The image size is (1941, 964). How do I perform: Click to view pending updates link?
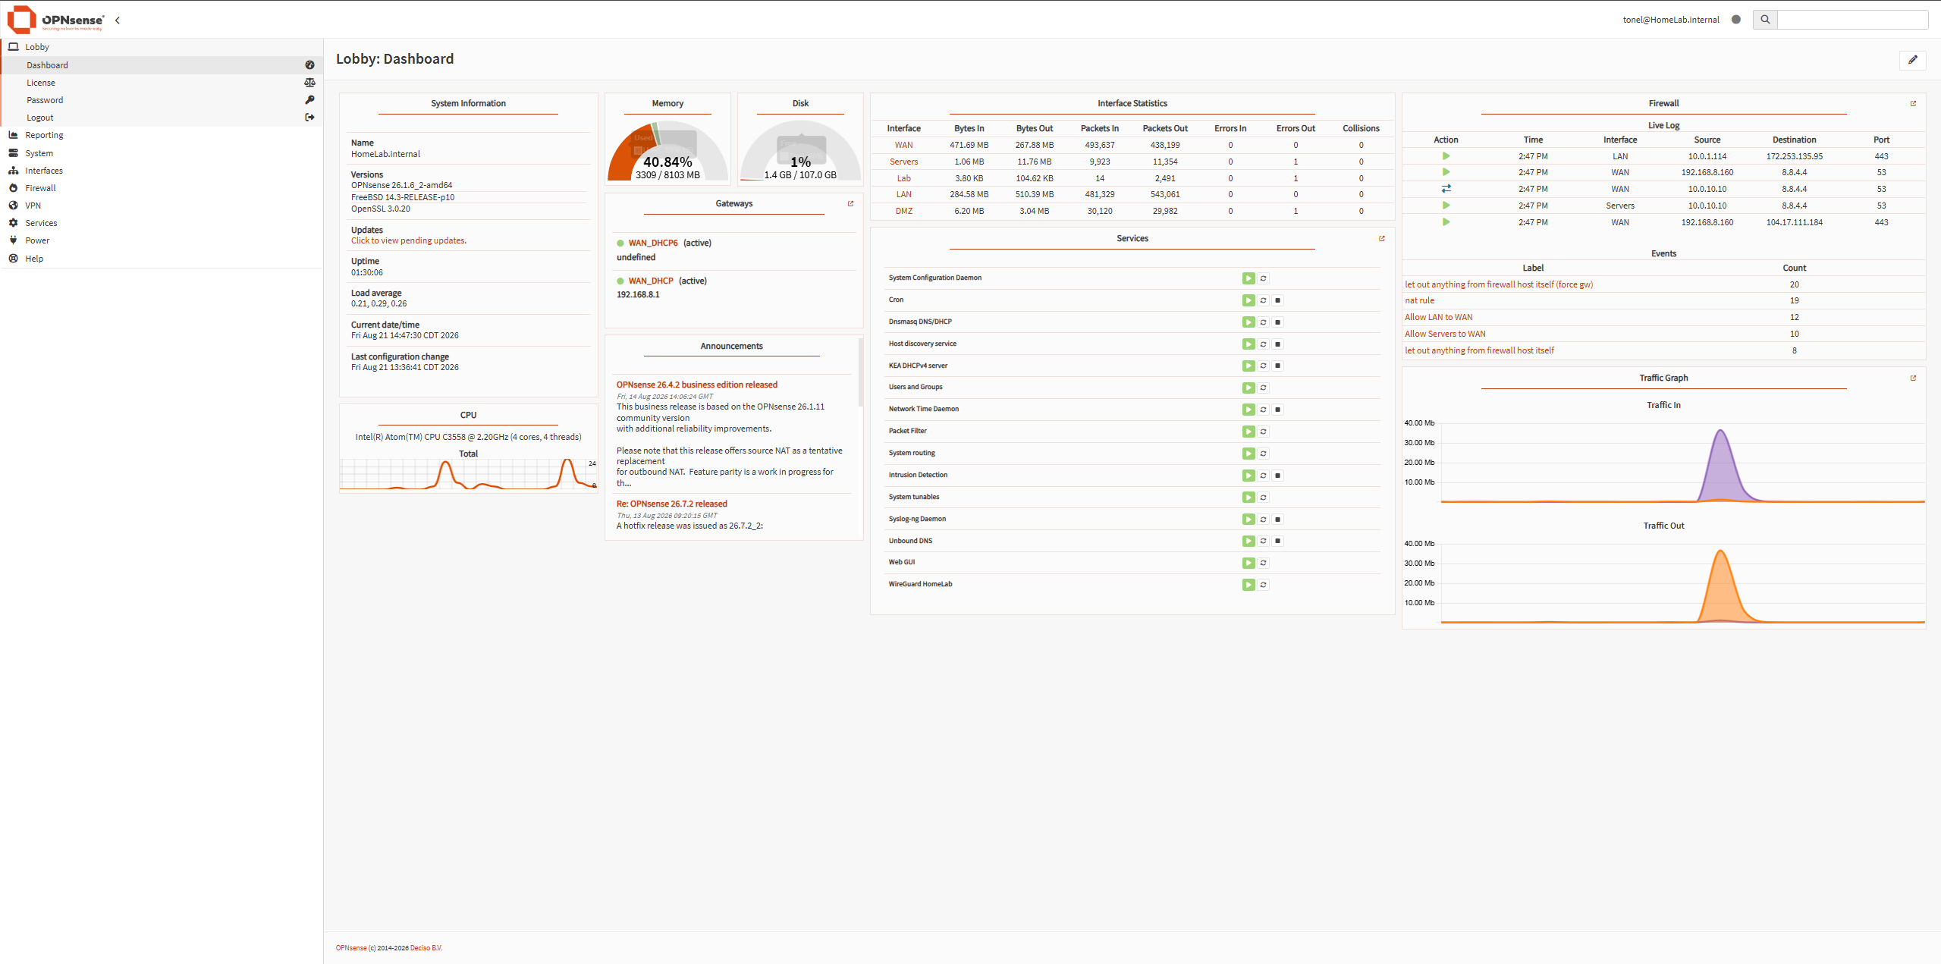pos(408,241)
